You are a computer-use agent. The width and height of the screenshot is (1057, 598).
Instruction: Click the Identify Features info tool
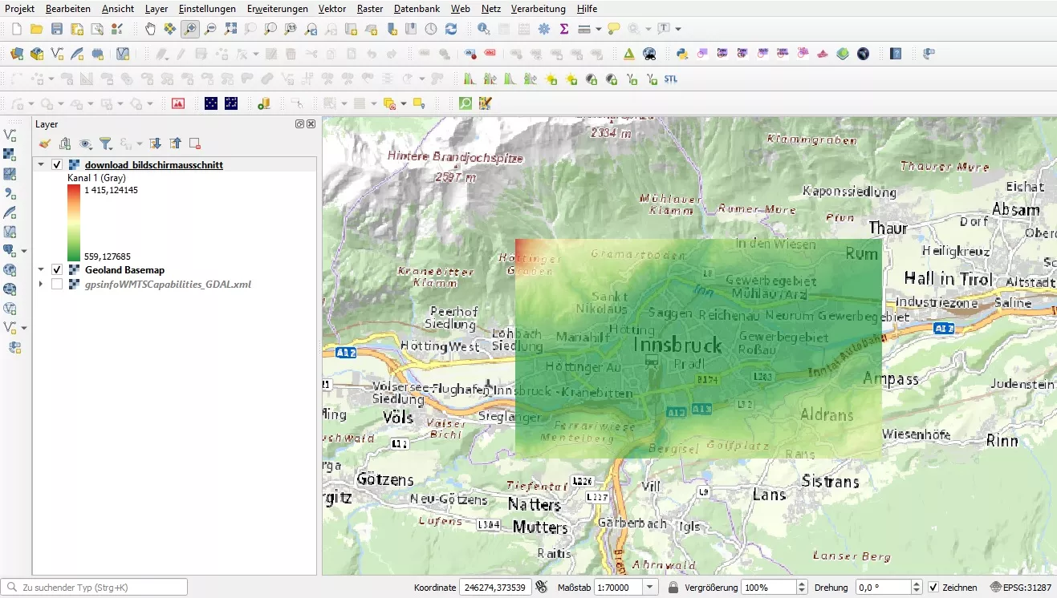tap(483, 29)
